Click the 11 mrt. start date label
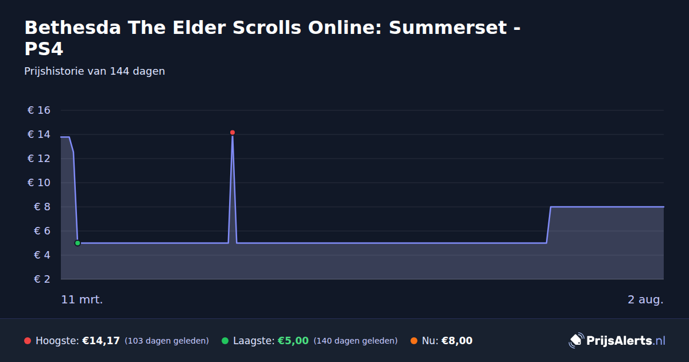The width and height of the screenshot is (689, 362). click(x=82, y=299)
